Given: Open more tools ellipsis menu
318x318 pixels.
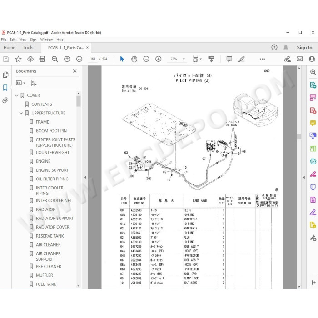Looking at the screenshot, I should [262, 59].
